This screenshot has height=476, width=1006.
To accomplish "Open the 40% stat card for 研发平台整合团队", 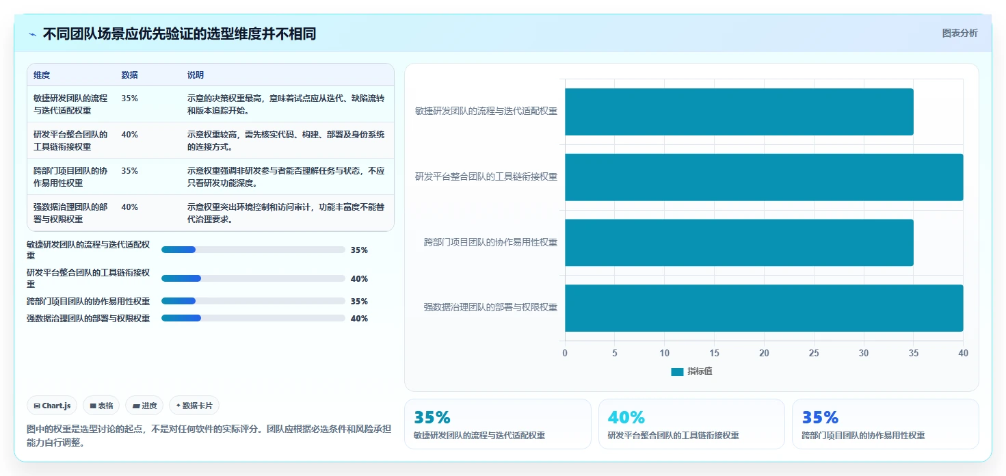I will (691, 424).
